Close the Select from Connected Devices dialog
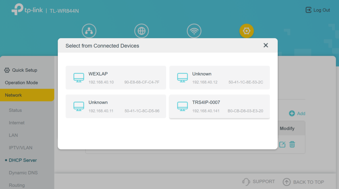 266,45
